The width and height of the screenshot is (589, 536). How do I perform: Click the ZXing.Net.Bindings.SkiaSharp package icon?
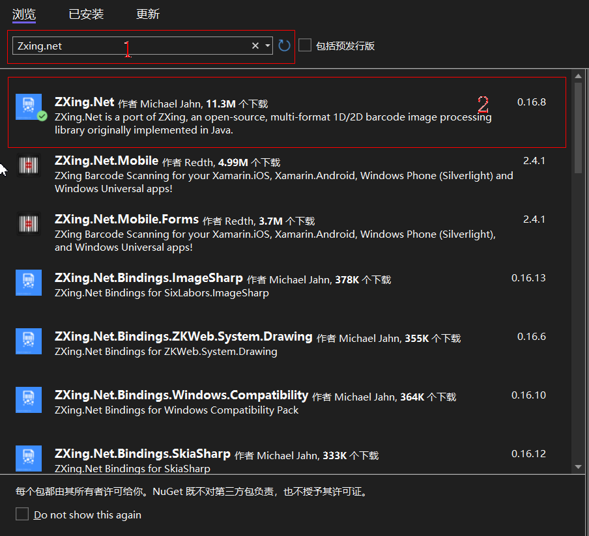(29, 458)
